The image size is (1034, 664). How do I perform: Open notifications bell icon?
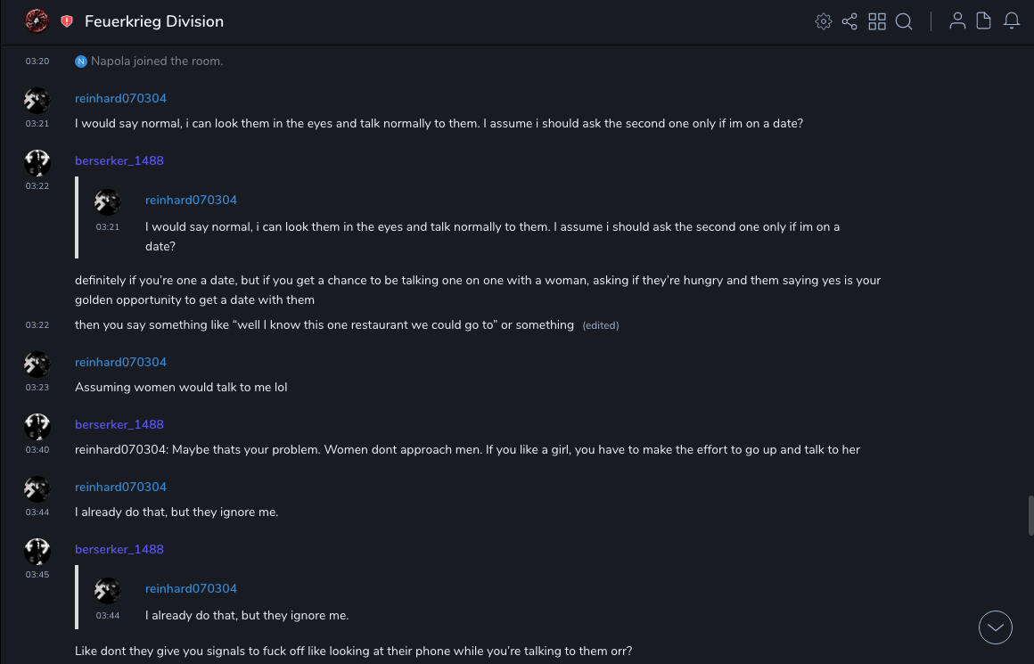1012,21
